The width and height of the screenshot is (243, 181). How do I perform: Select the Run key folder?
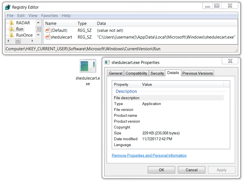pyautogui.click(x=16, y=29)
